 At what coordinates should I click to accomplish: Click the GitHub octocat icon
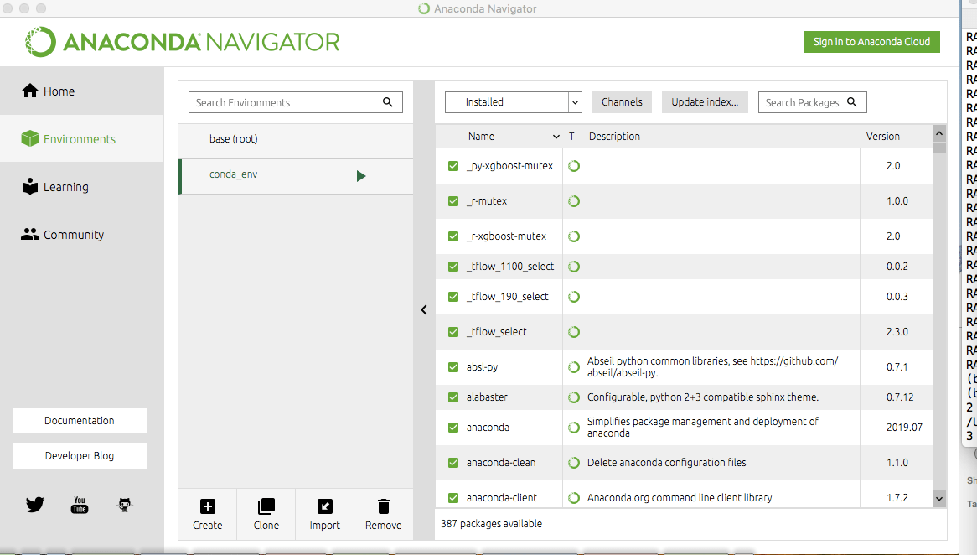click(125, 505)
